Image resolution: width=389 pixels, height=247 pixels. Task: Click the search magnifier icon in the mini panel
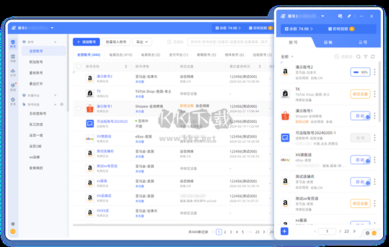tap(359, 57)
